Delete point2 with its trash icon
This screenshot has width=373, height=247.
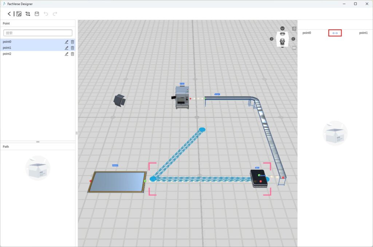pos(72,54)
